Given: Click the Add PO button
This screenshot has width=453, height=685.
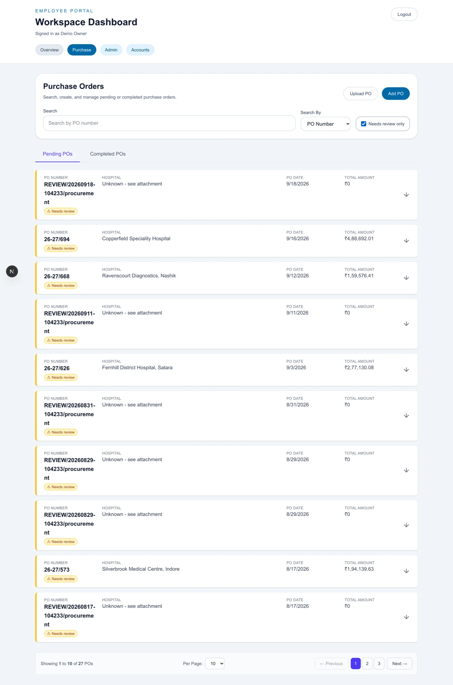Looking at the screenshot, I should (395, 94).
